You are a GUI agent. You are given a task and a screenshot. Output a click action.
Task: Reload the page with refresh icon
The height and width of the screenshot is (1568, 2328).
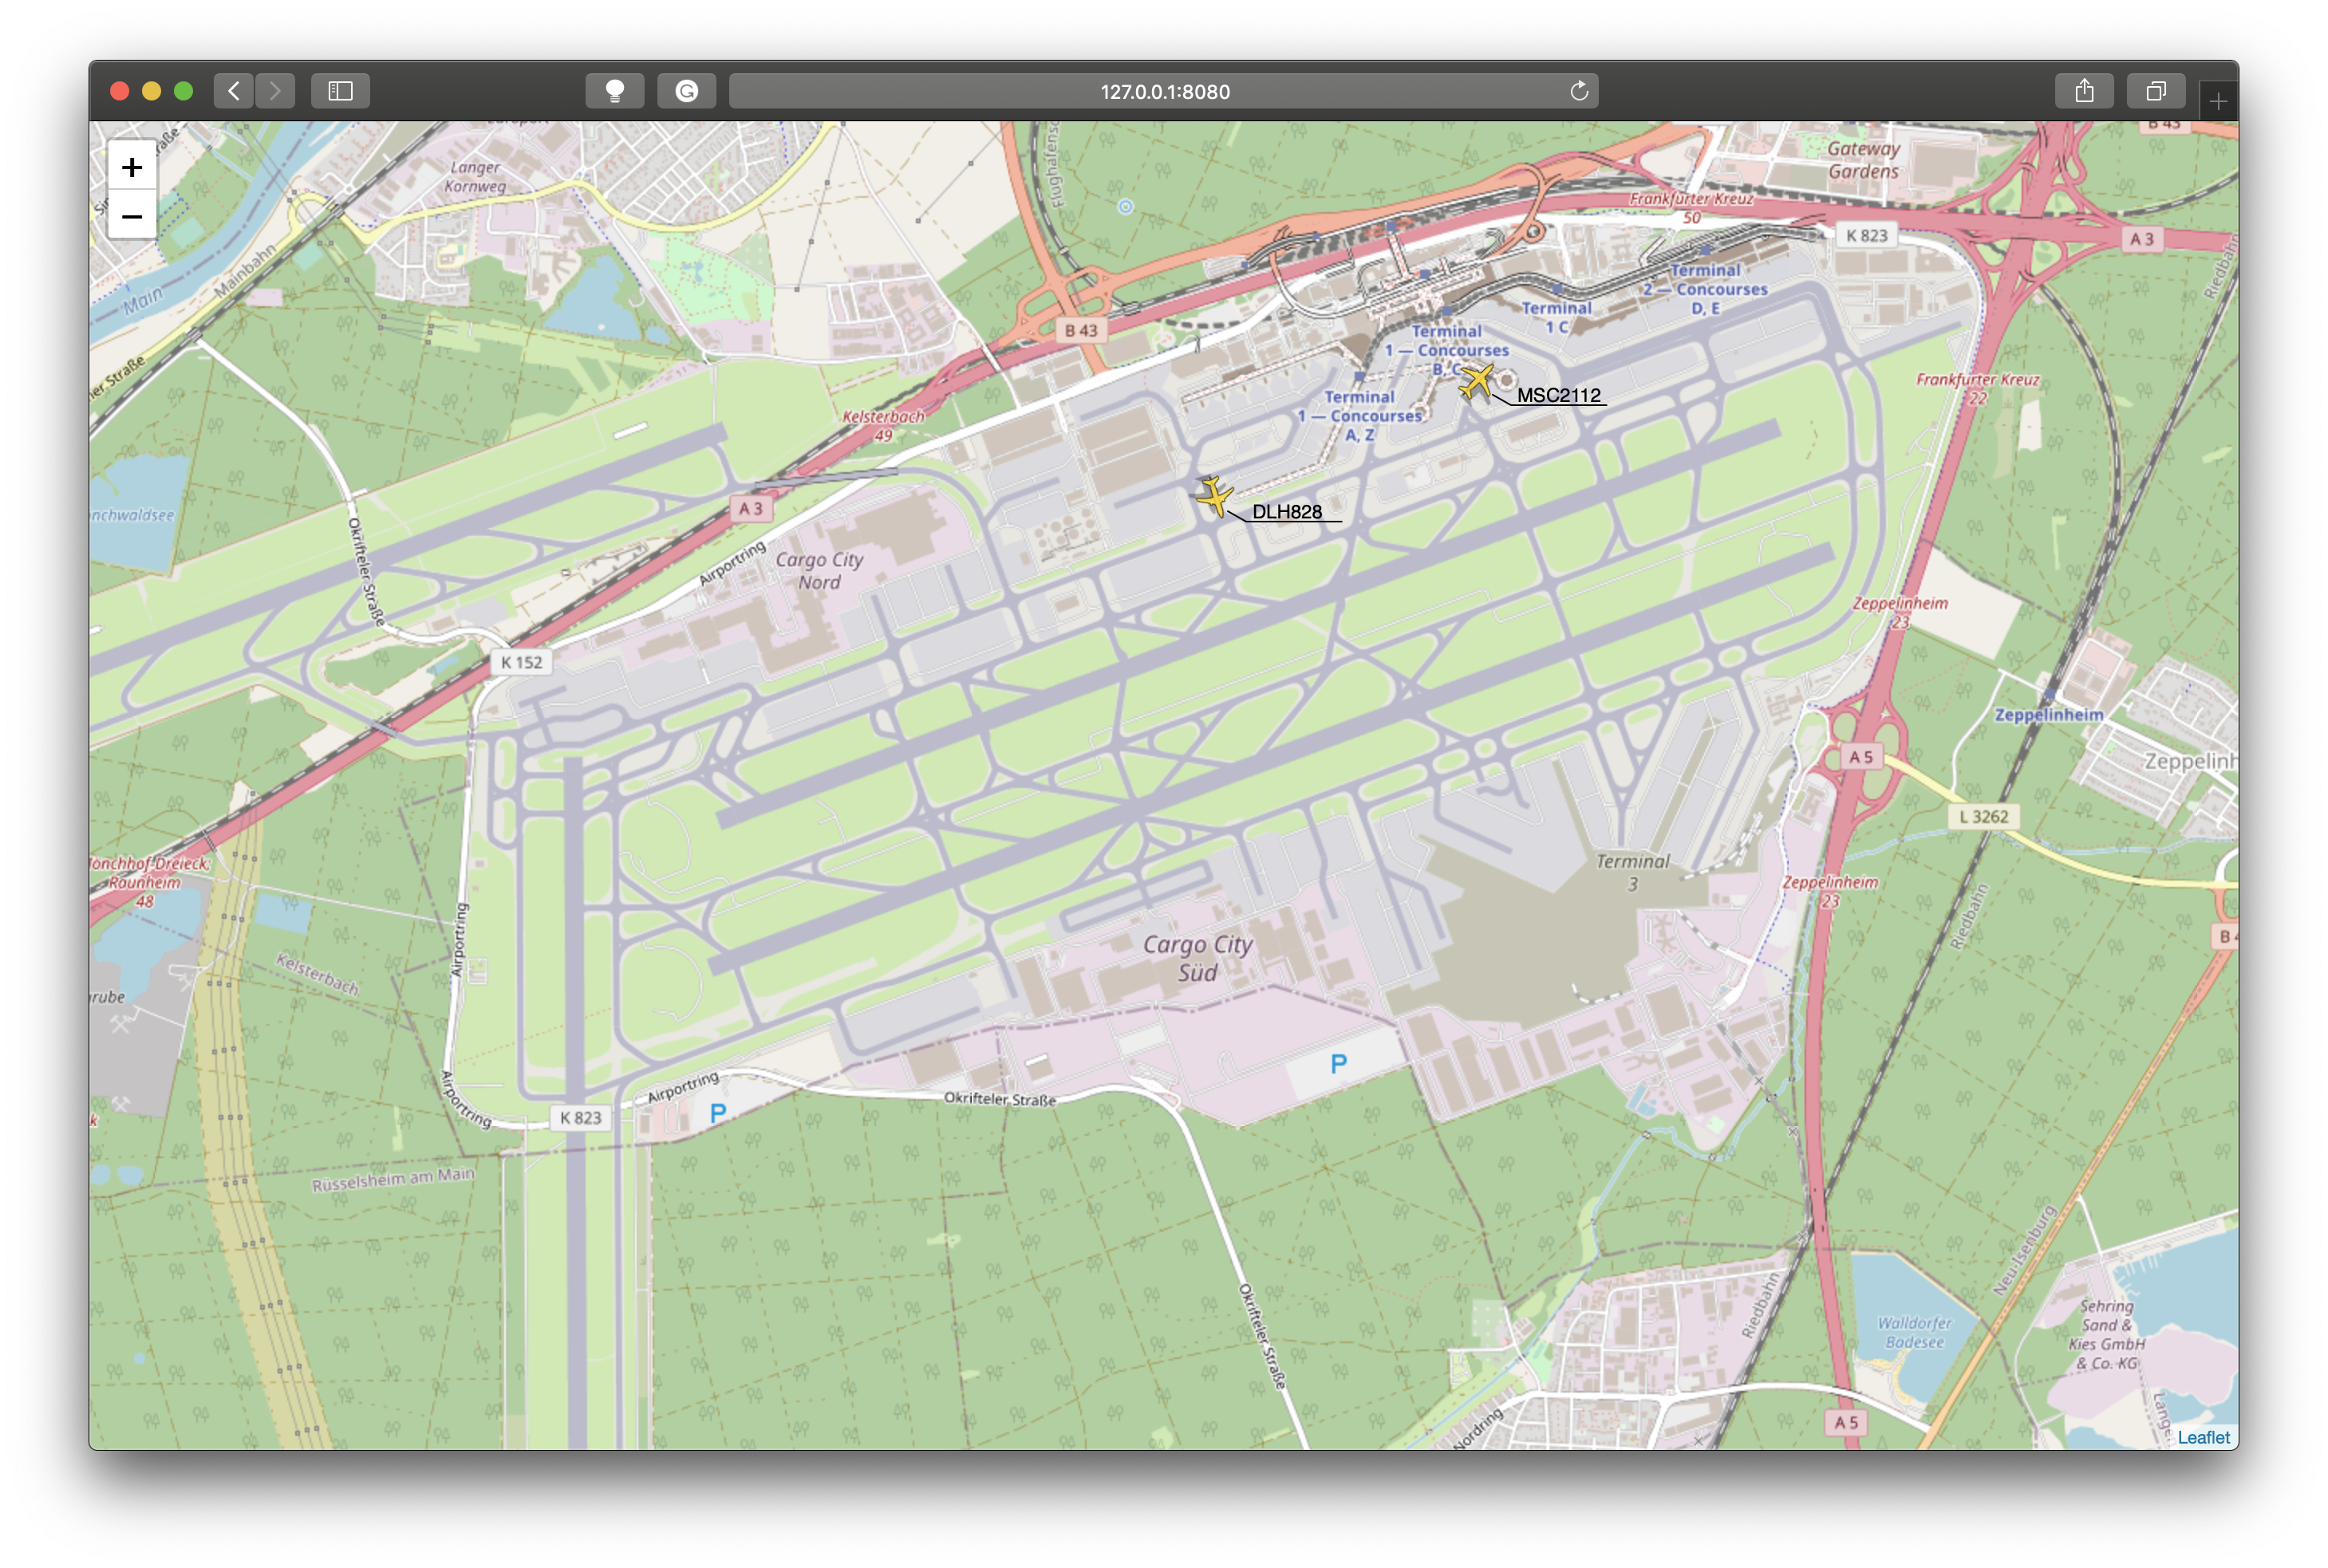pyautogui.click(x=1578, y=91)
